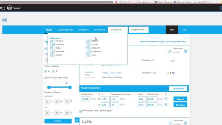The image size is (222, 125).
Task: Click the distribution field showing 118
Action: (x=115, y=99)
